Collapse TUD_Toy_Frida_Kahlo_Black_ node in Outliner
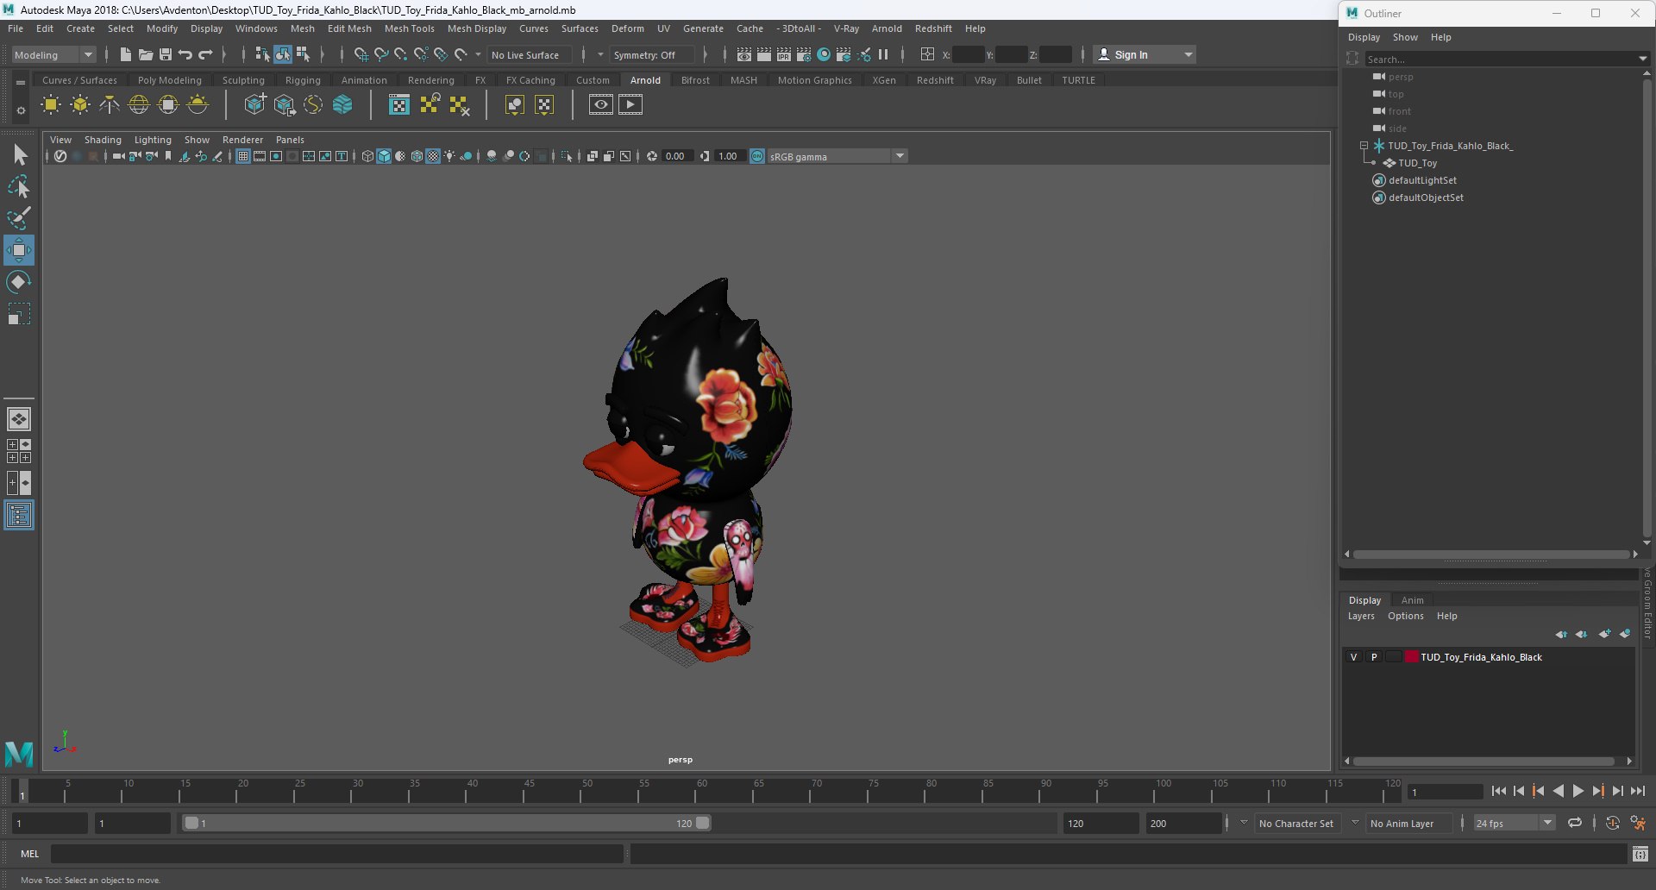The width and height of the screenshot is (1656, 890). tap(1364, 146)
